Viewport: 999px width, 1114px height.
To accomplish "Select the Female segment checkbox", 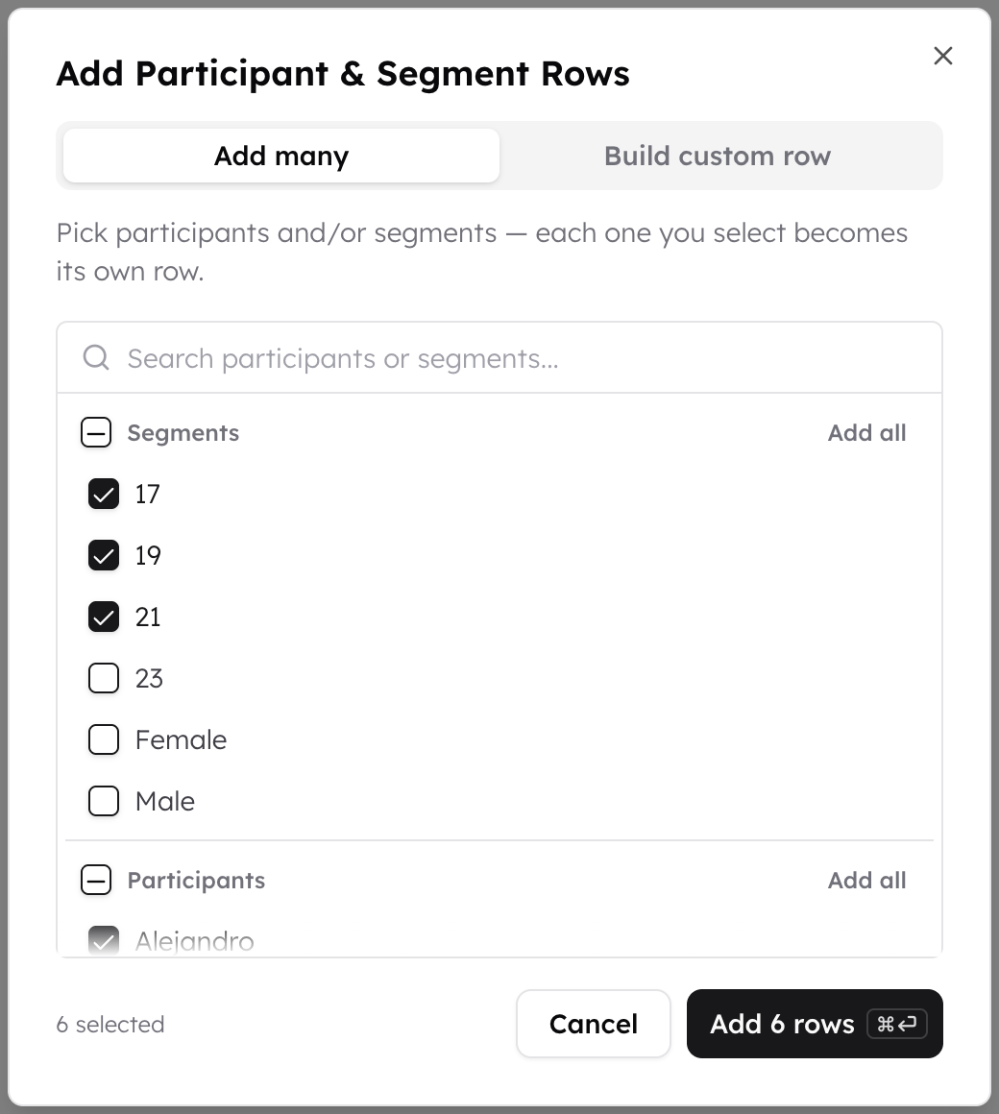I will click(x=104, y=739).
